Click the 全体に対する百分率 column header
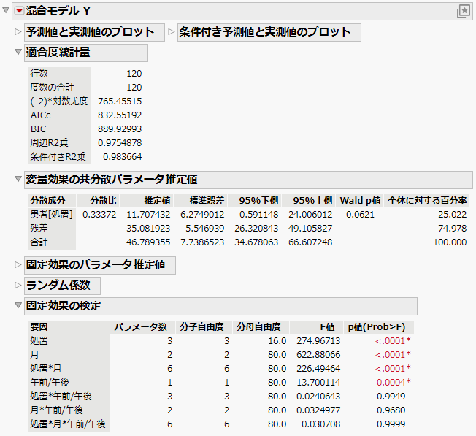 [427, 201]
